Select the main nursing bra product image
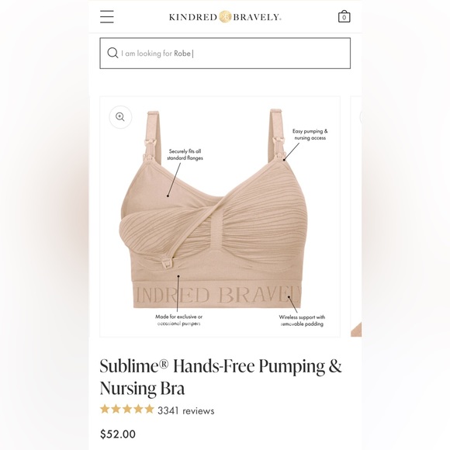The height and width of the screenshot is (450, 450). [220, 216]
